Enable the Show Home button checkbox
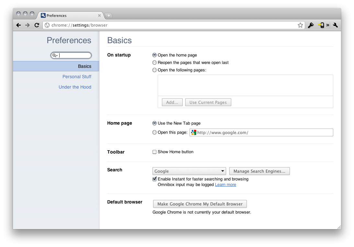Image resolution: width=354 pixels, height=247 pixels. tap(154, 152)
